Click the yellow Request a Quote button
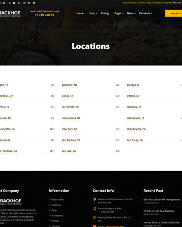Screen dimensions: 182x227 [174, 13]
